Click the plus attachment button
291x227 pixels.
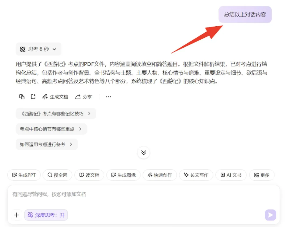click(x=16, y=215)
